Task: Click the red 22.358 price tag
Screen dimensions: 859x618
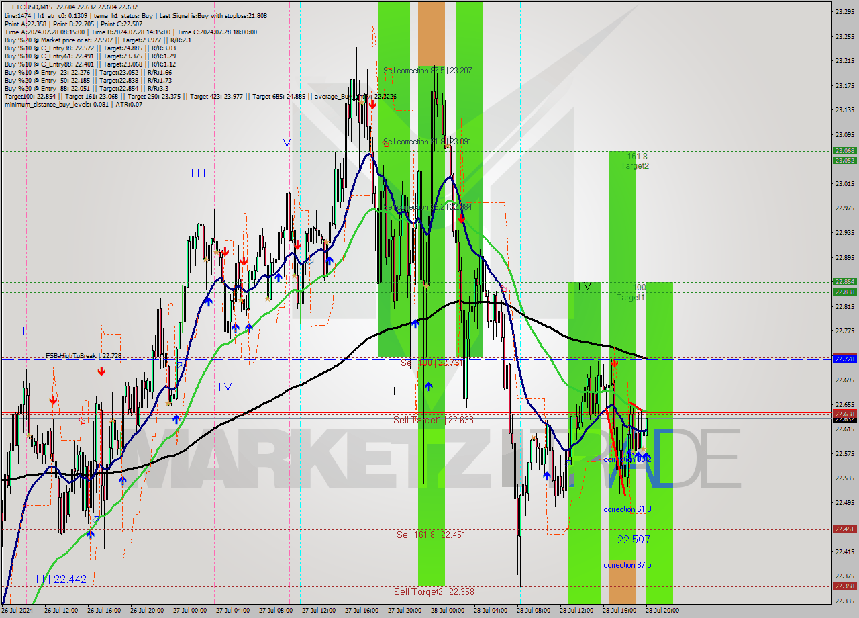Action: click(844, 586)
